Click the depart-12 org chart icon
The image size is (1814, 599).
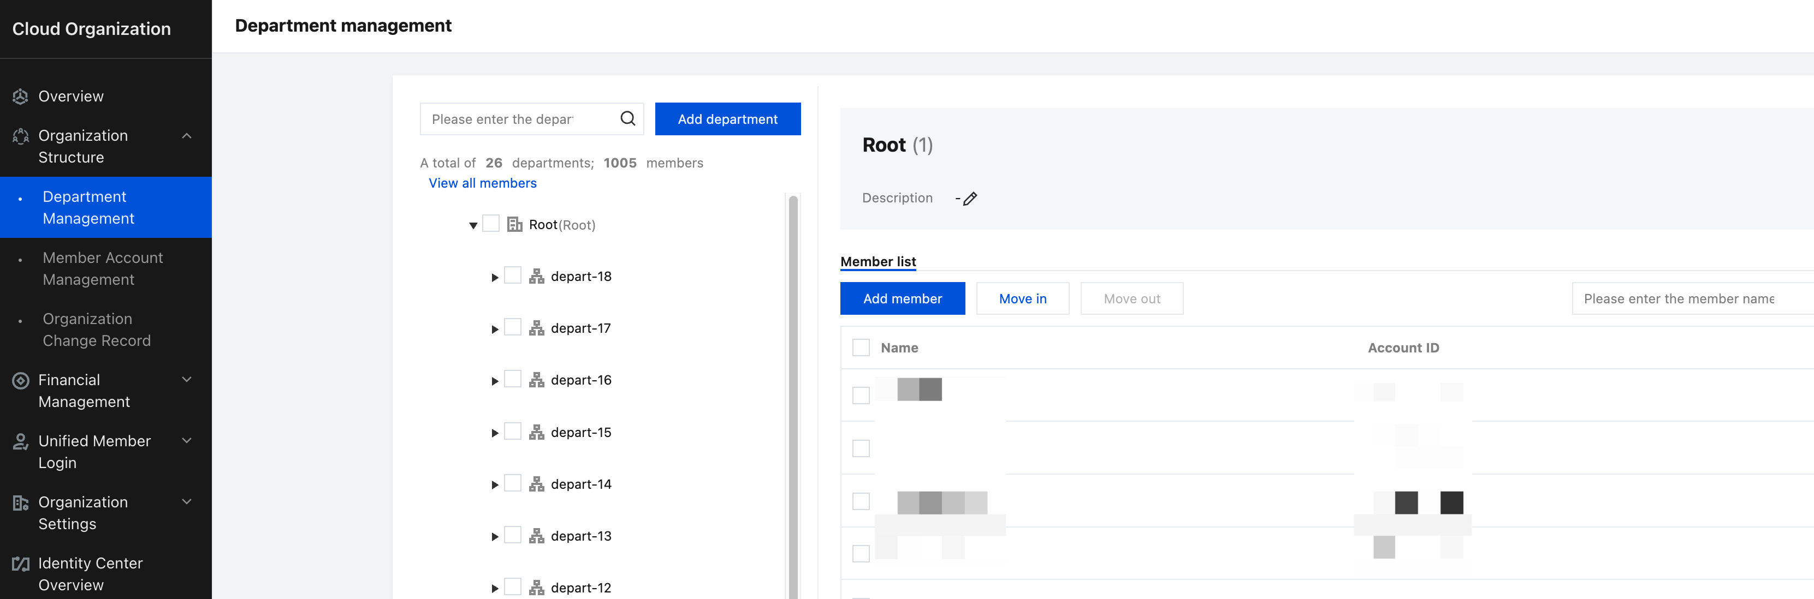(537, 588)
